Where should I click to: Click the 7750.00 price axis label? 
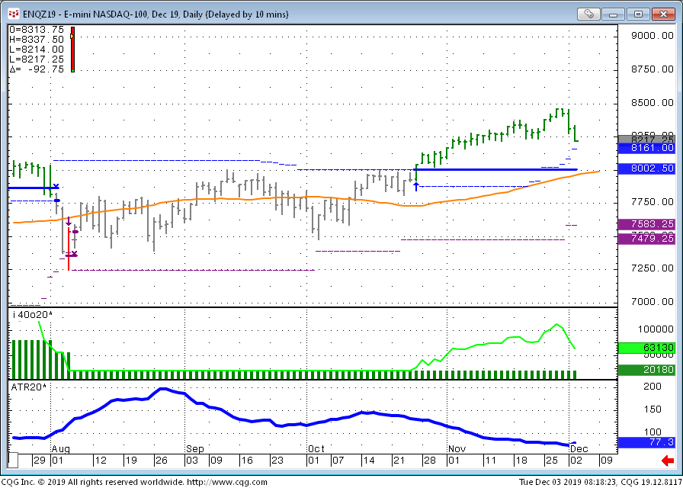tap(653, 202)
